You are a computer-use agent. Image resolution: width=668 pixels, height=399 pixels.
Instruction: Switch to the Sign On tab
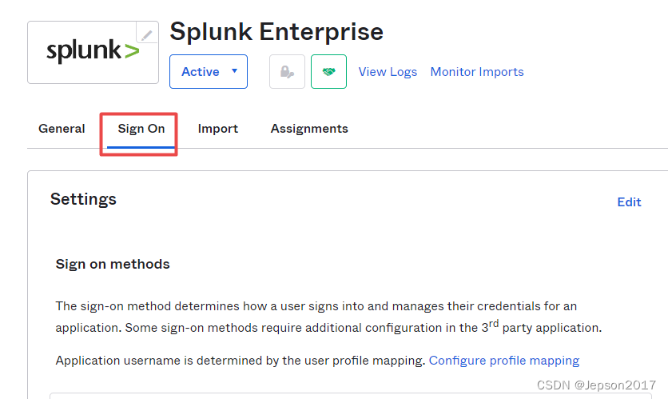point(141,129)
